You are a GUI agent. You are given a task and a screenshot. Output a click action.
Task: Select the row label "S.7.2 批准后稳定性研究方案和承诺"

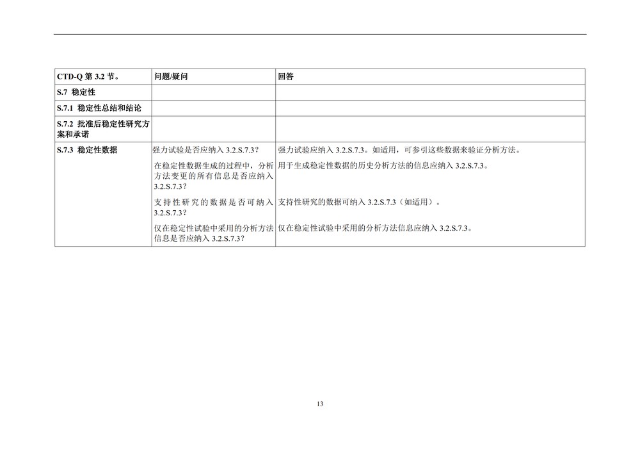click(x=103, y=129)
